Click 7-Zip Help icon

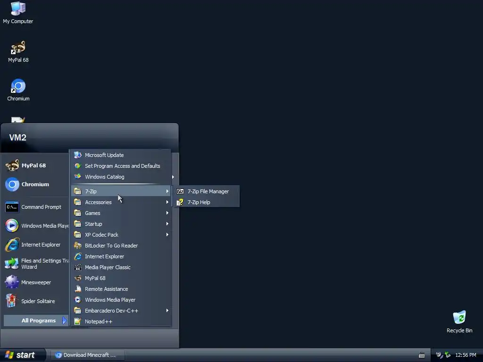[180, 202]
